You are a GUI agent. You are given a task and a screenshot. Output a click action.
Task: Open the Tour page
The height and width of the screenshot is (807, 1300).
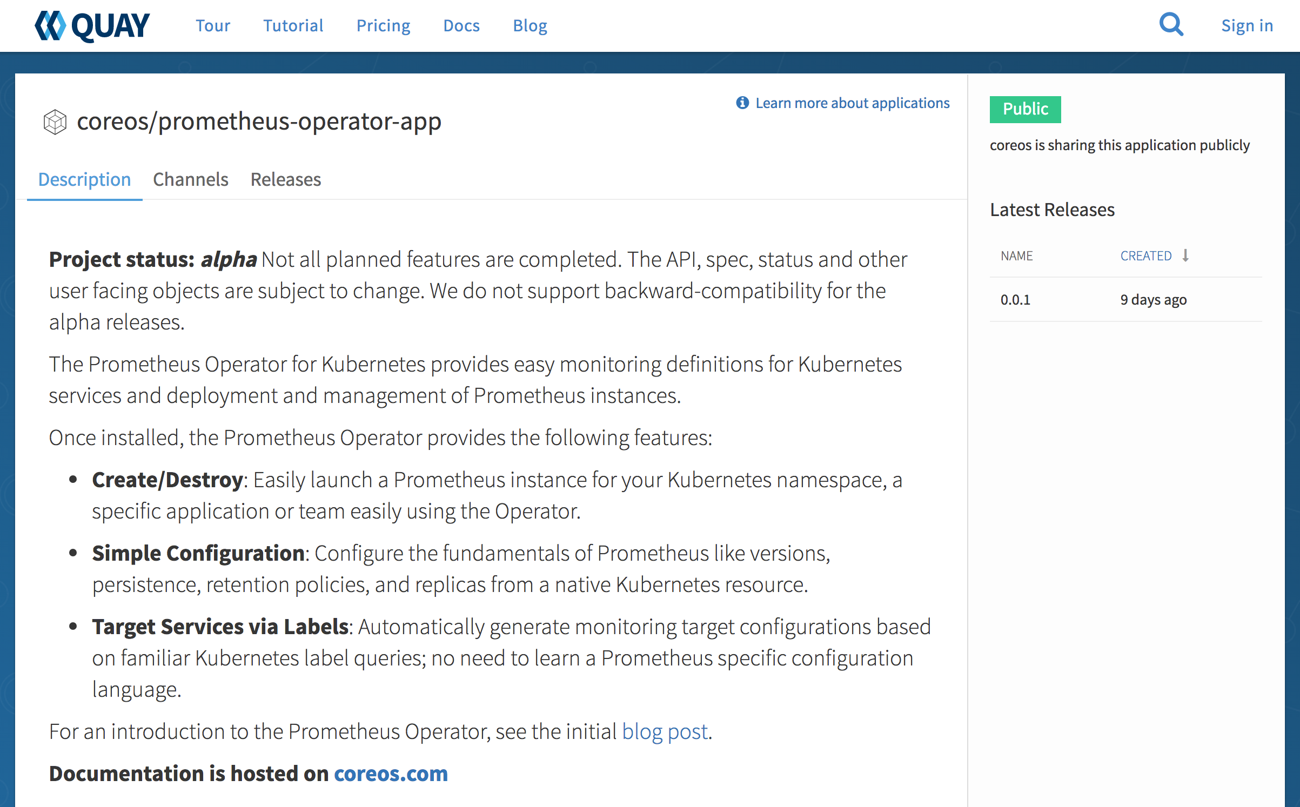click(213, 25)
